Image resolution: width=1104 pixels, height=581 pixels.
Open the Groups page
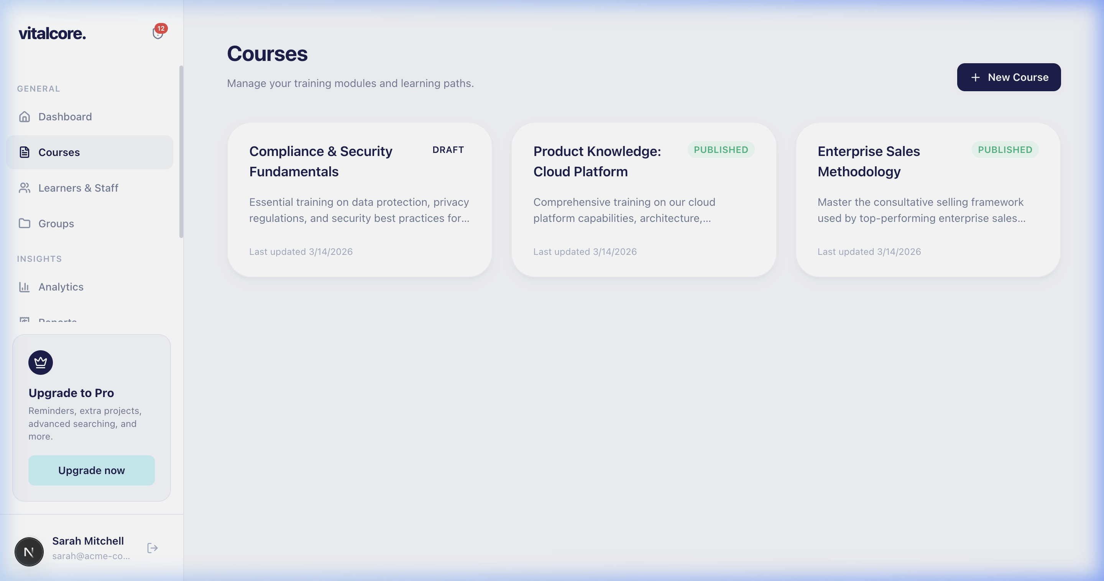click(56, 223)
